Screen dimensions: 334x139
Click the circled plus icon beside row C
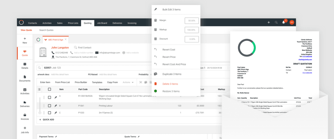[40, 113]
